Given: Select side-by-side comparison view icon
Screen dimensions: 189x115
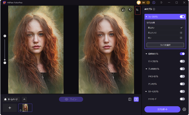Looking at the screenshot, I should (136, 99).
